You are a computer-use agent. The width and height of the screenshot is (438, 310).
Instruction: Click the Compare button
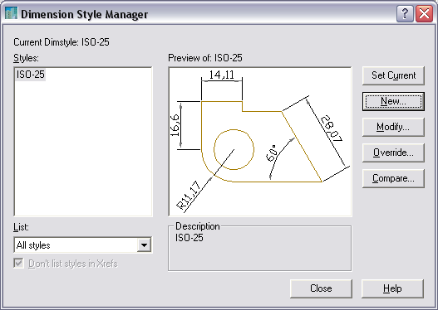click(393, 178)
